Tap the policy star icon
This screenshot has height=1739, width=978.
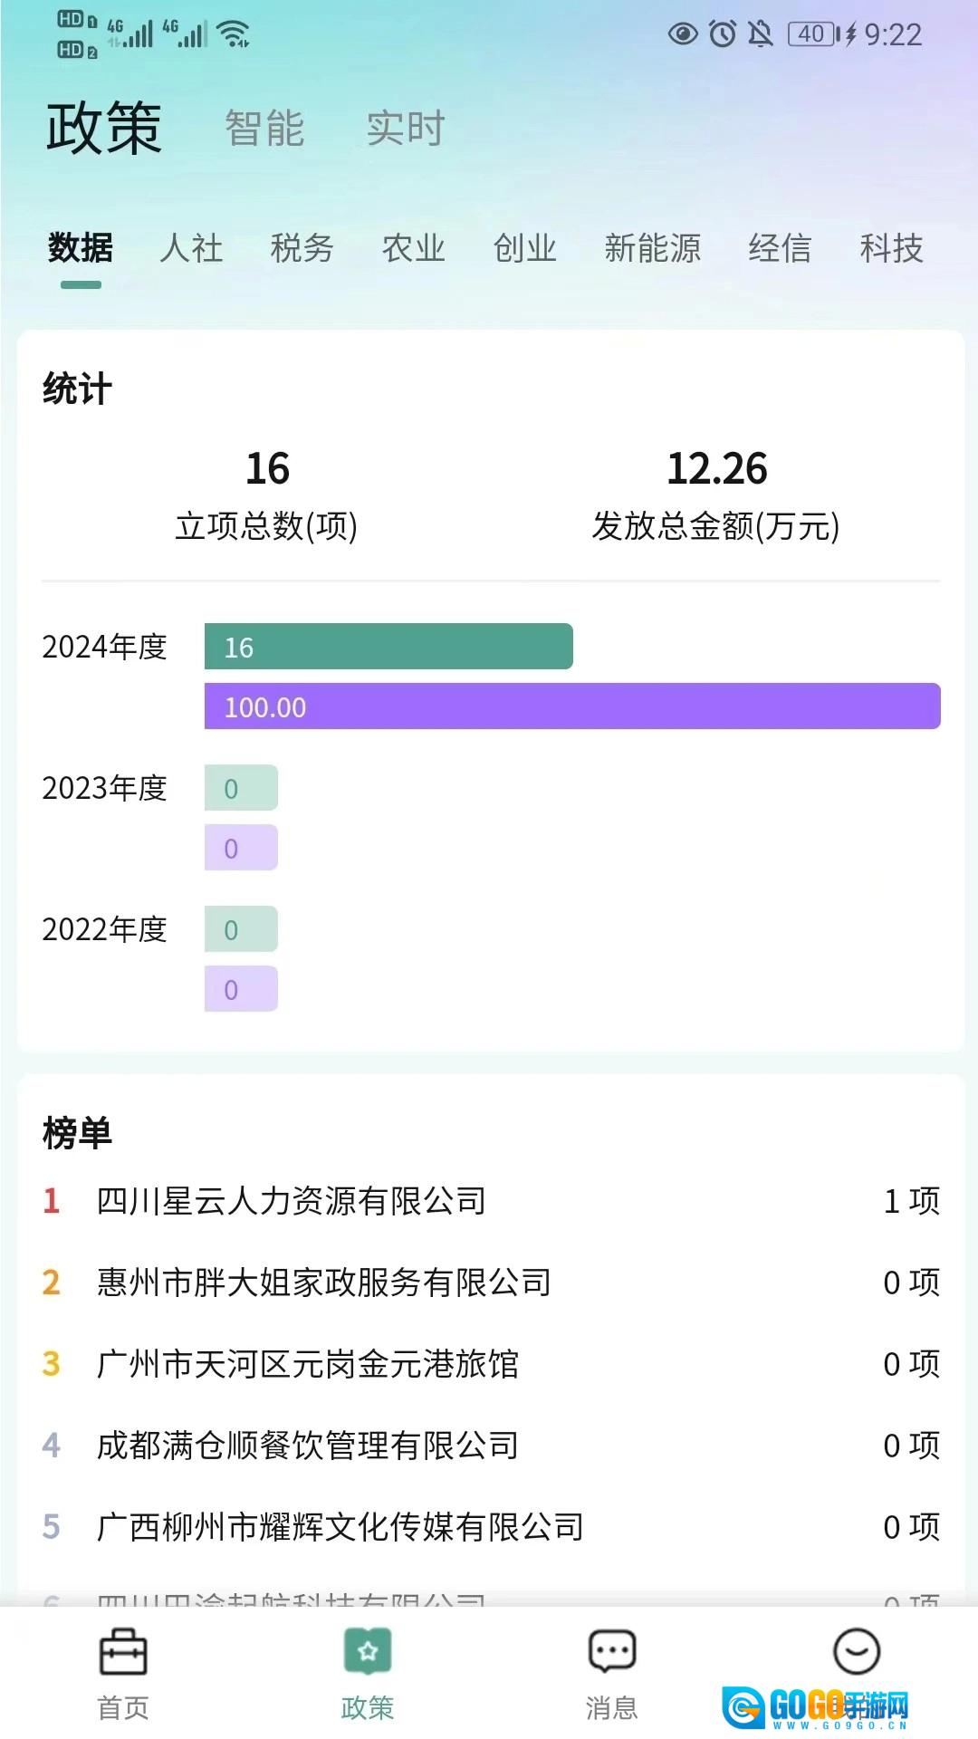tap(368, 1651)
